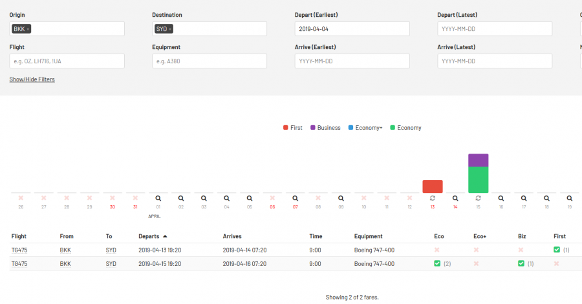This screenshot has height=304, width=582.
Task: Toggle First series in chart legend
Action: (293, 128)
